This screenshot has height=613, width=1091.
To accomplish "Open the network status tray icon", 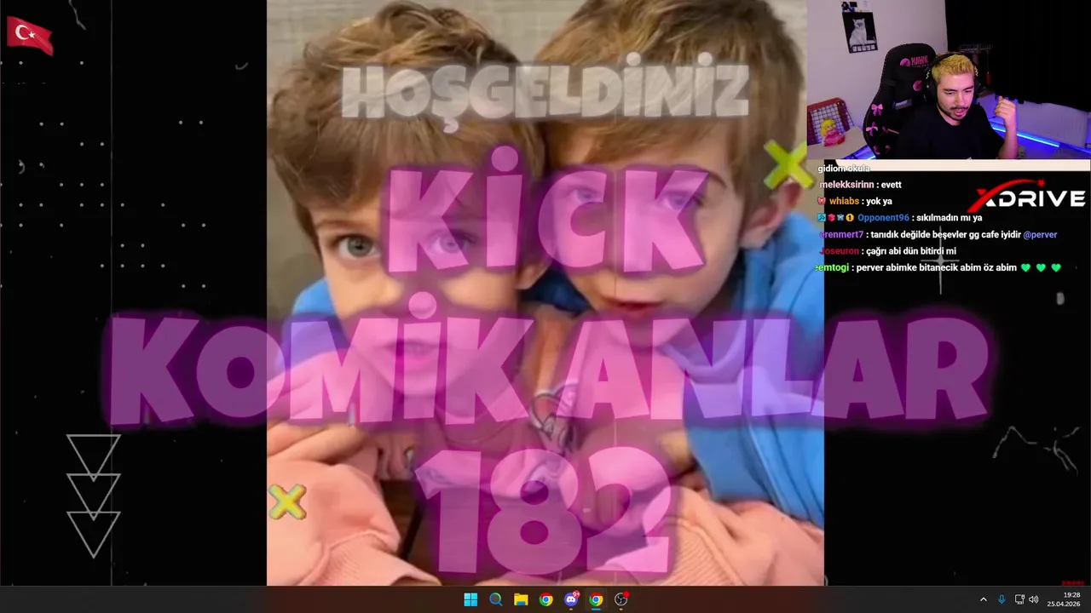I will pos(1019,599).
